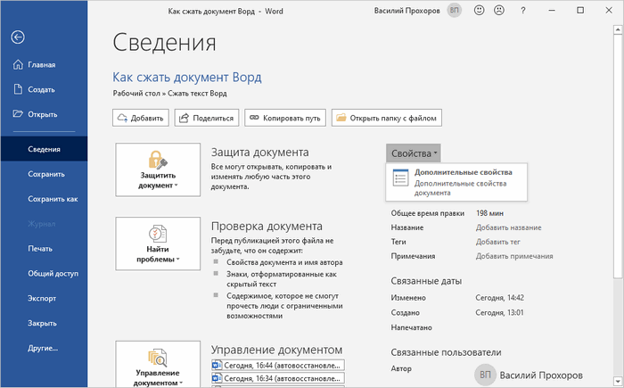Click the Word icon next to Сегодня, 16:44

click(217, 366)
